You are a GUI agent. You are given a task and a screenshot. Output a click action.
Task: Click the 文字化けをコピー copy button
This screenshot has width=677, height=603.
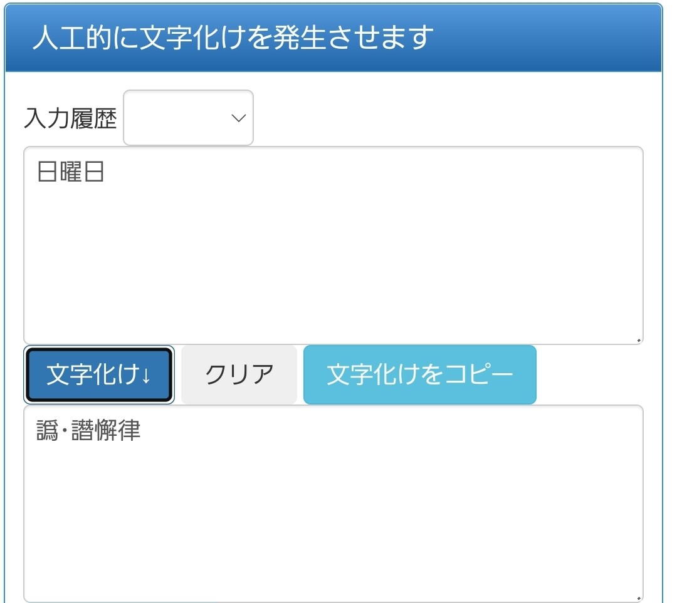tap(419, 374)
